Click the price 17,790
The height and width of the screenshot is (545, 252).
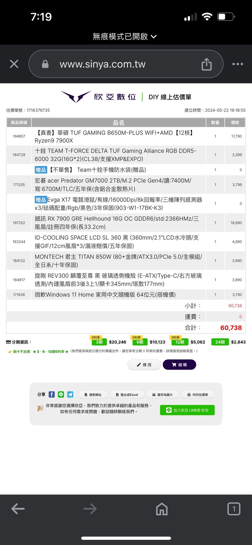(x=236, y=136)
